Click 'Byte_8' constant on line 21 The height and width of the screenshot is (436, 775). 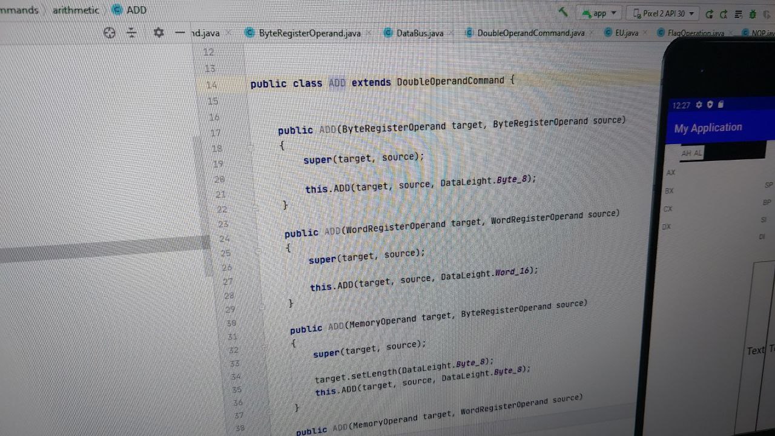click(512, 180)
